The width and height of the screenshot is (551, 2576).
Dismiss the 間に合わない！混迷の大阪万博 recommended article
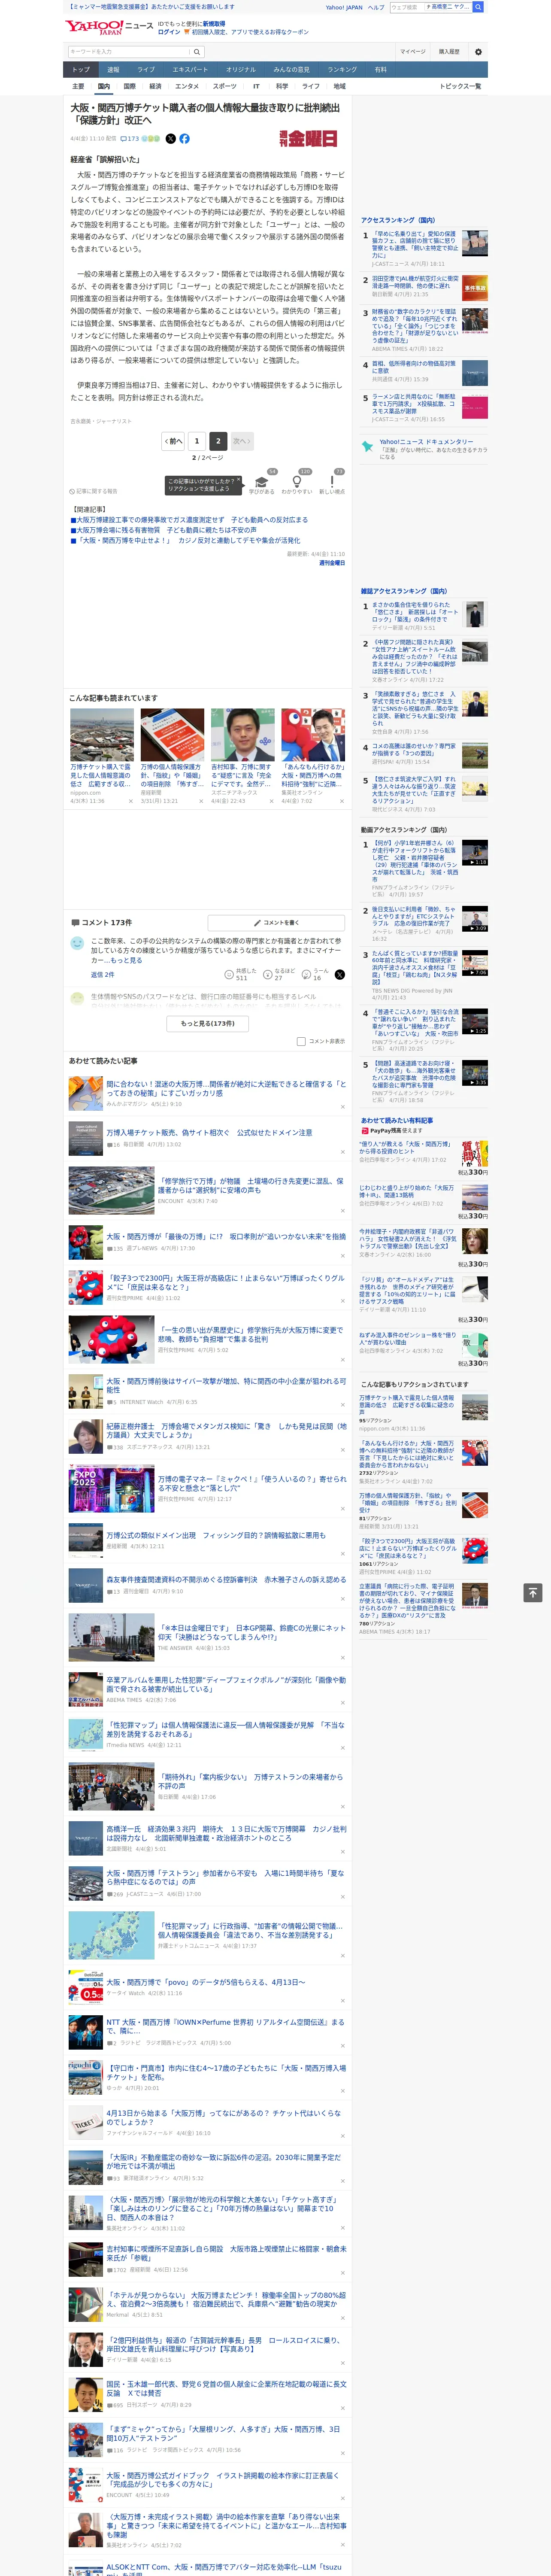(x=342, y=1106)
